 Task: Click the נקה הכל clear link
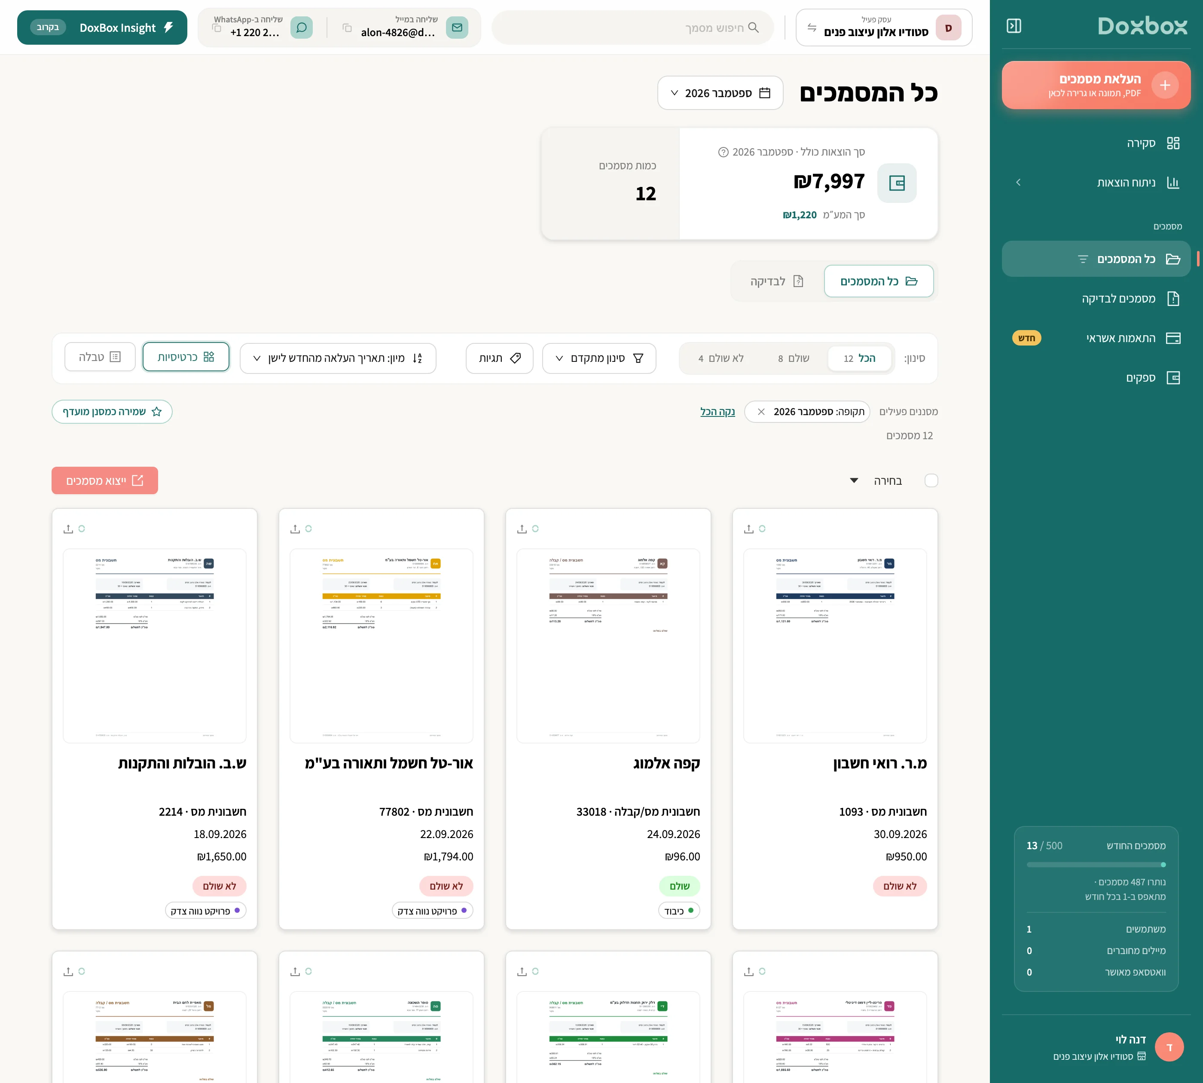(x=718, y=412)
